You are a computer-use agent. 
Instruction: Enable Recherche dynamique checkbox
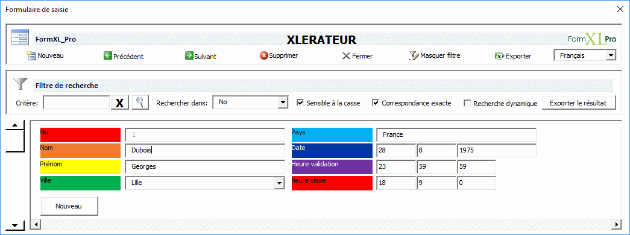(467, 104)
